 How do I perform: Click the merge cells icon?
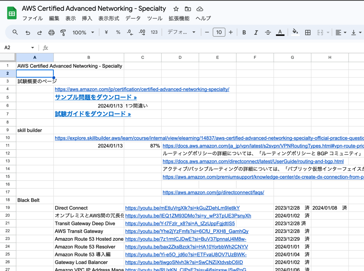click(x=320, y=32)
